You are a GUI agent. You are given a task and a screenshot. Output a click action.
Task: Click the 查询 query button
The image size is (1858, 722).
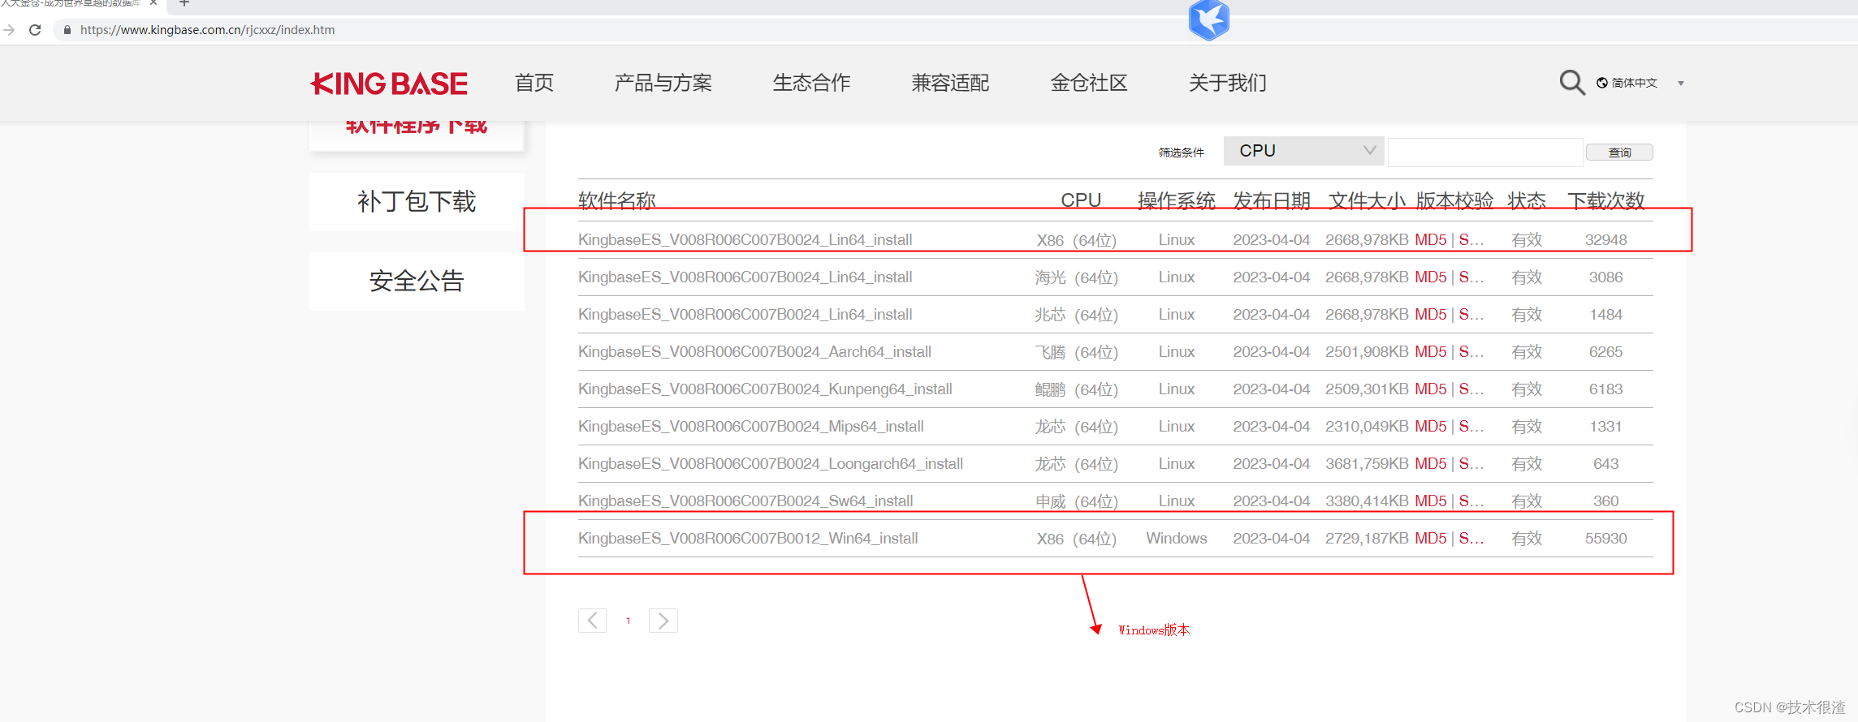pyautogui.click(x=1619, y=153)
